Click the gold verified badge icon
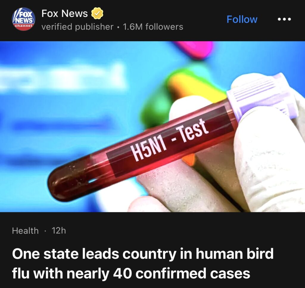Image resolution: width=305 pixels, height=288 pixels. pyautogui.click(x=97, y=13)
